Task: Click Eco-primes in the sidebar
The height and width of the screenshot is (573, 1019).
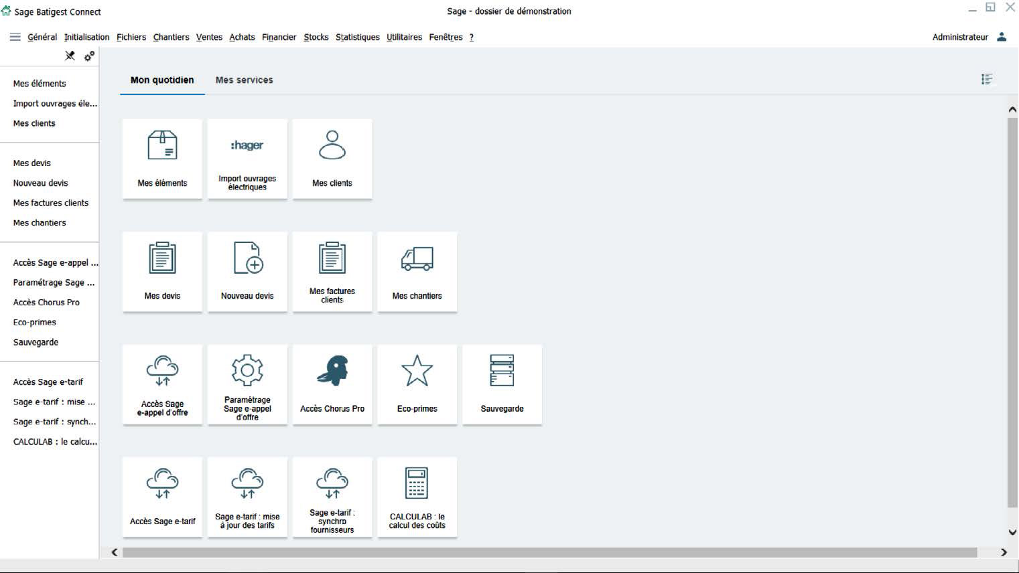Action: pos(35,322)
